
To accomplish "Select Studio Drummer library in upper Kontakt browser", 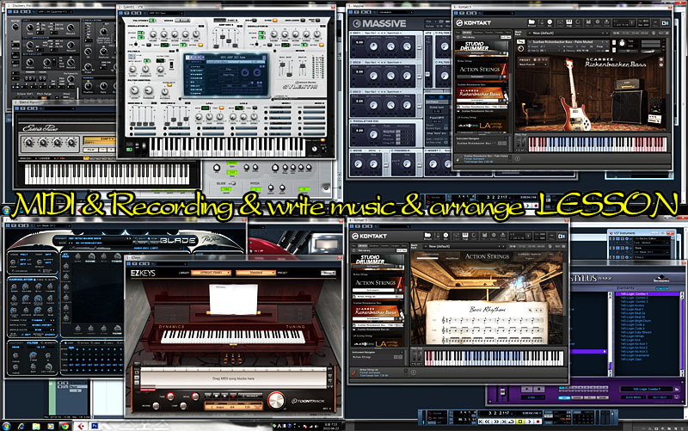I will pos(481,47).
